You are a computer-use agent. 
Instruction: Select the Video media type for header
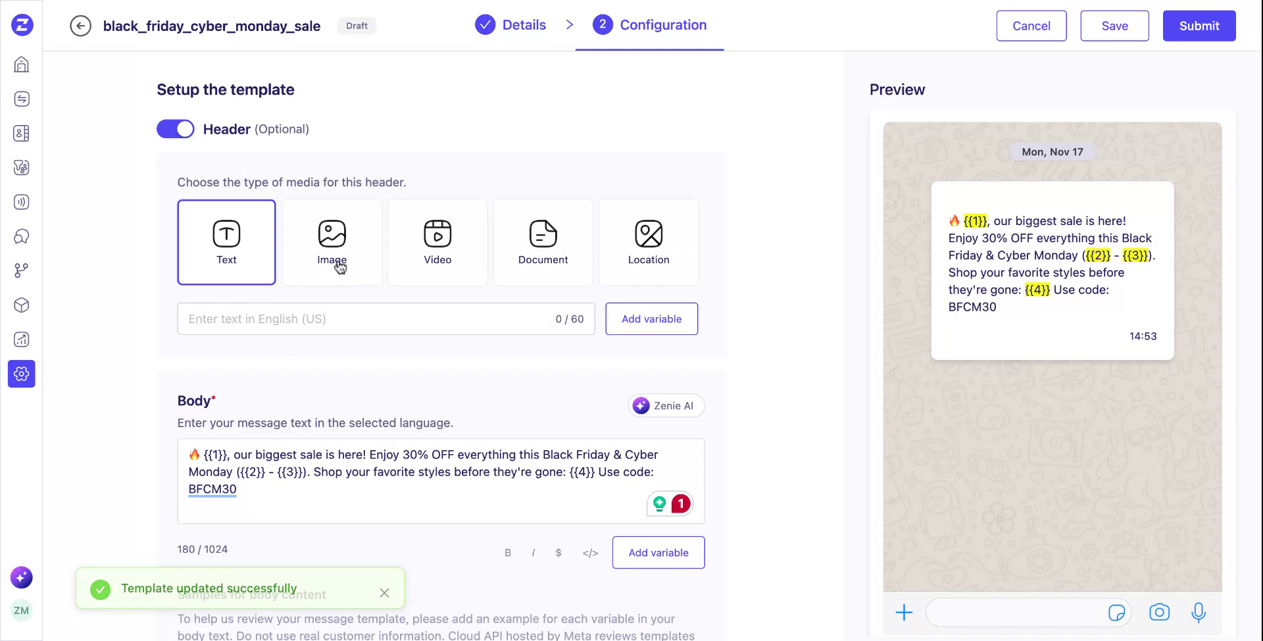437,242
